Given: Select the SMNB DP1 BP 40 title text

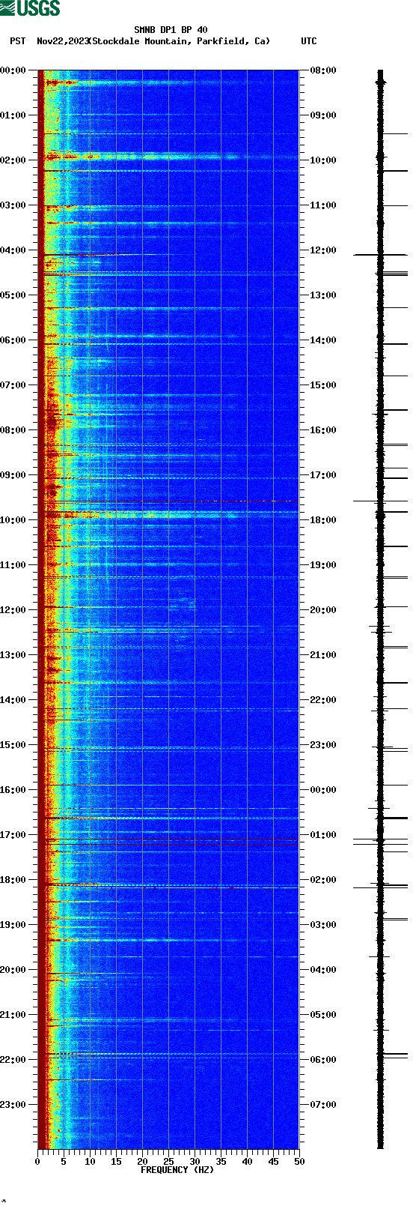Looking at the screenshot, I should click(171, 30).
